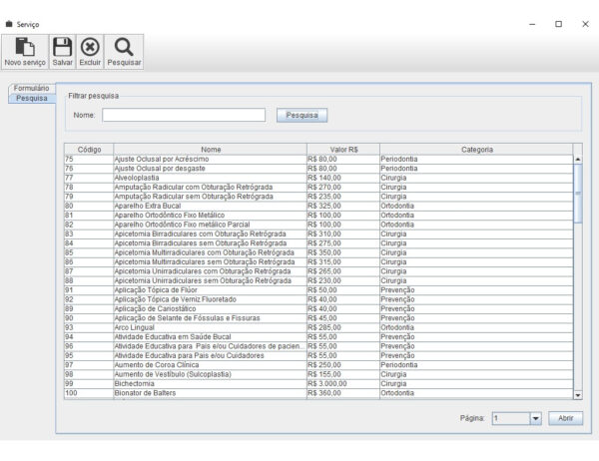Select Aparelho Ortodôntico Fixo metálico Parcial
599x461 pixels.
pos(318,225)
